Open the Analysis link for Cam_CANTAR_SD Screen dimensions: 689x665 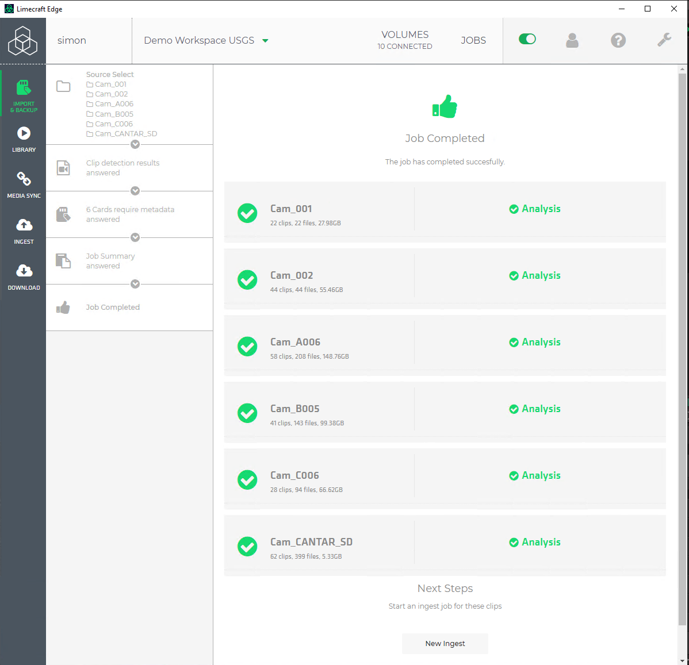click(534, 542)
